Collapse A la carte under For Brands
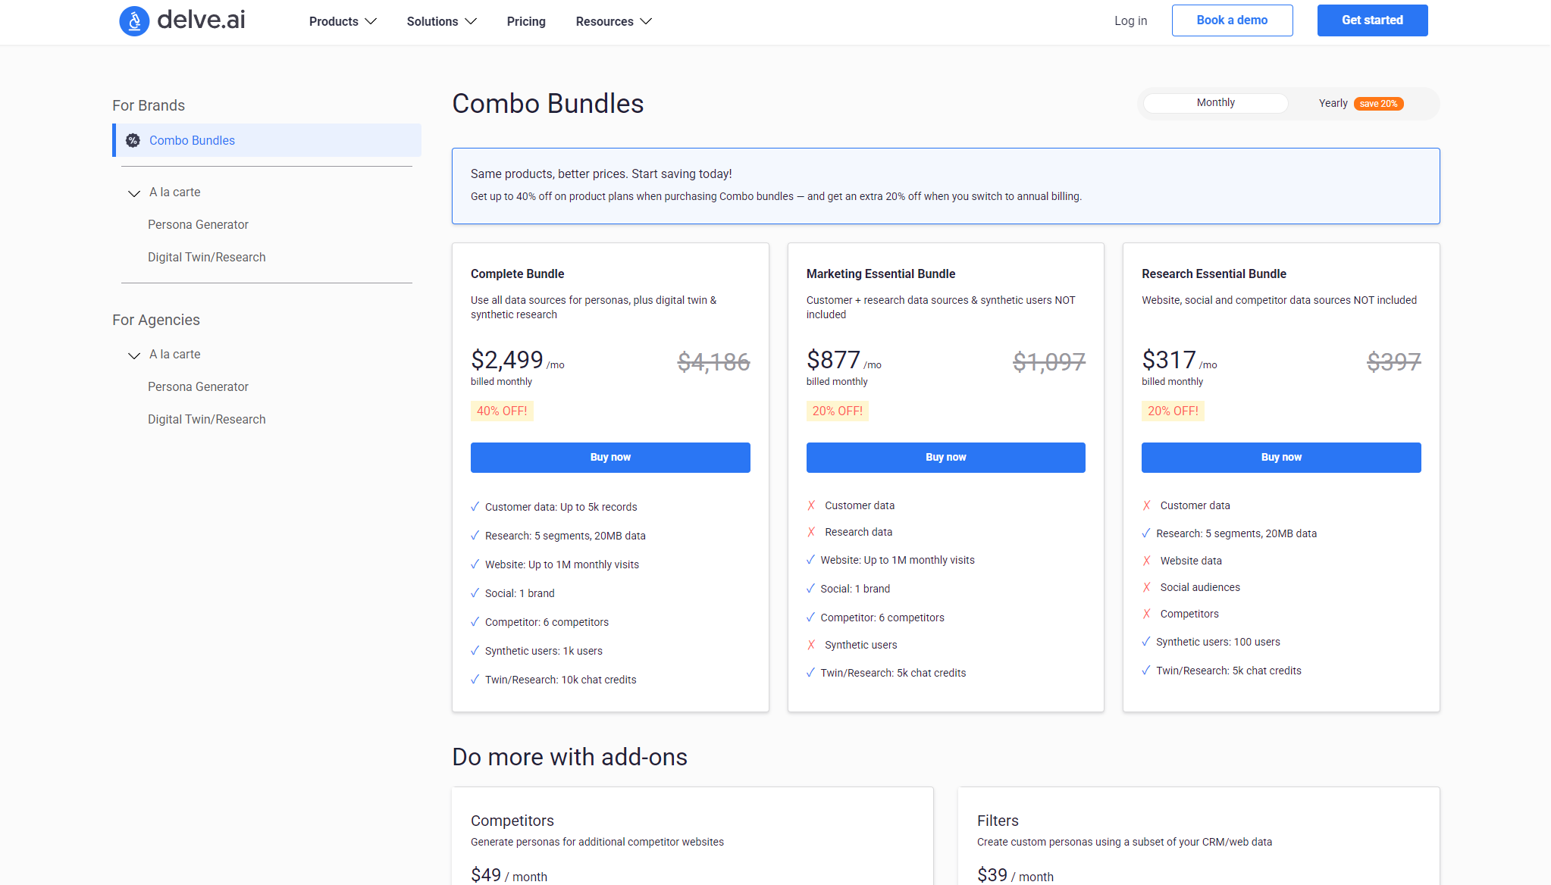 (x=134, y=193)
